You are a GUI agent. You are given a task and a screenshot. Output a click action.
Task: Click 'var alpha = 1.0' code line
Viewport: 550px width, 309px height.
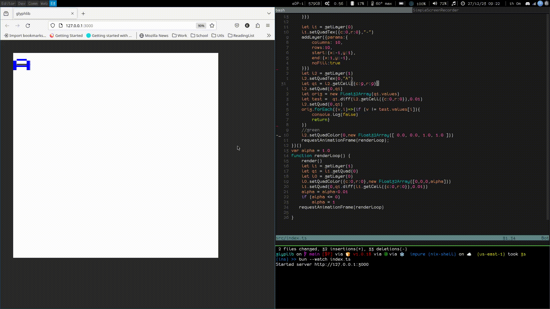point(311,150)
